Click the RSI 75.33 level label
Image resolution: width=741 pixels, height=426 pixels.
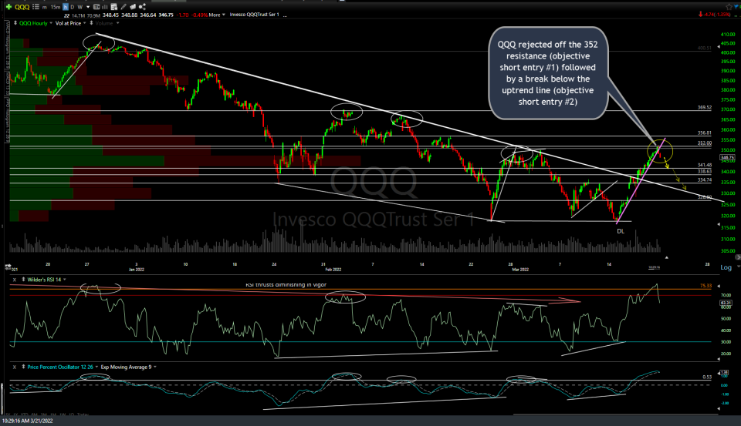pos(705,286)
